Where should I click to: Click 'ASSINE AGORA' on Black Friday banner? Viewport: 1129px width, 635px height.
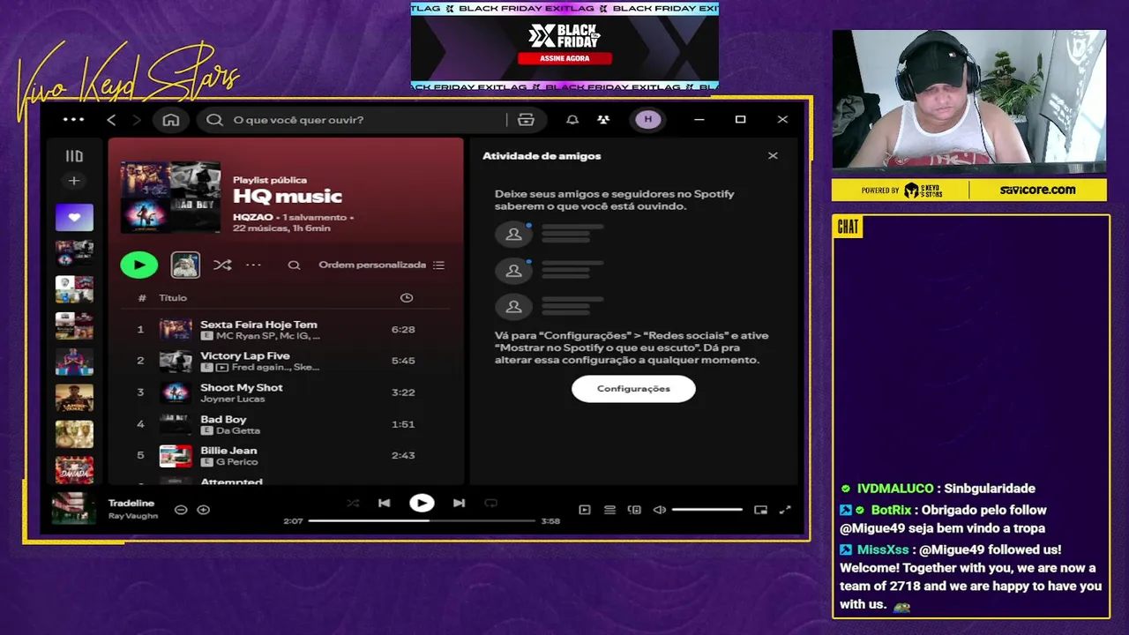564,58
